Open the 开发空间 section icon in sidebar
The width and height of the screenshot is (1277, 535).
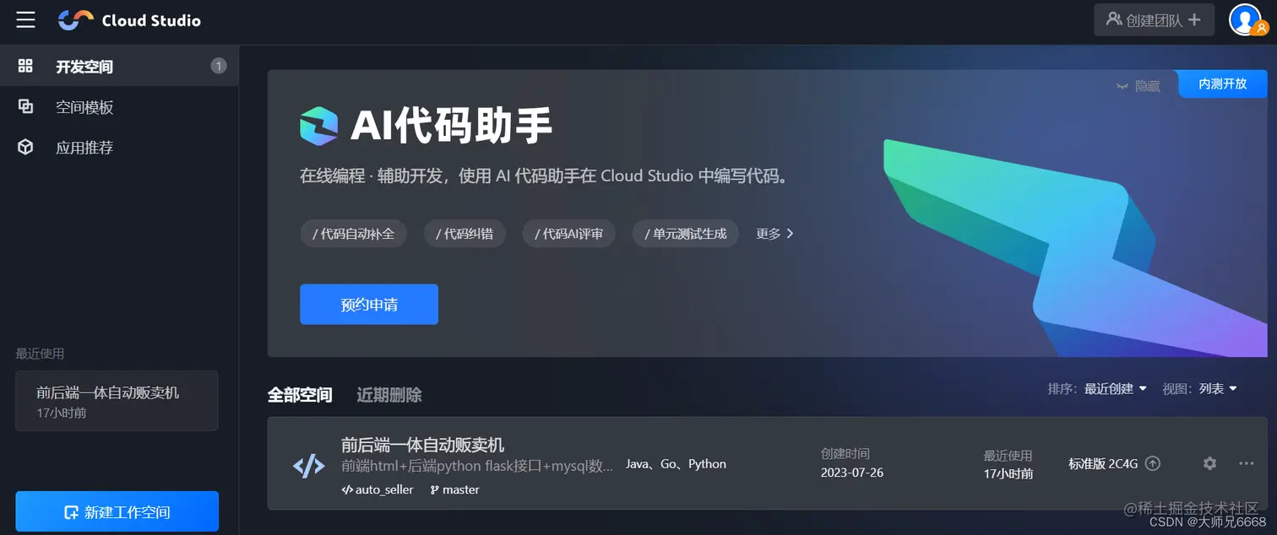24,66
